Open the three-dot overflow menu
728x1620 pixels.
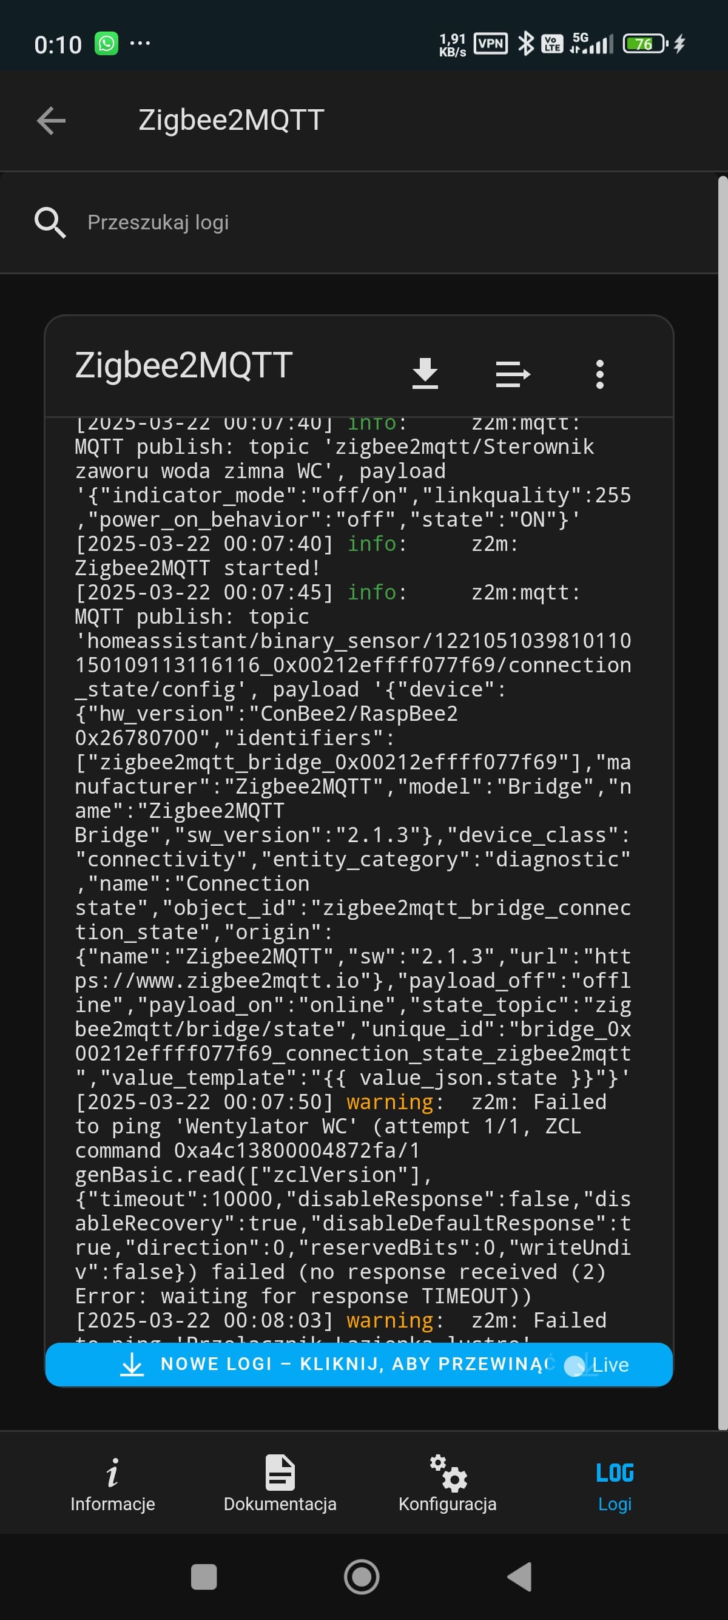point(600,374)
